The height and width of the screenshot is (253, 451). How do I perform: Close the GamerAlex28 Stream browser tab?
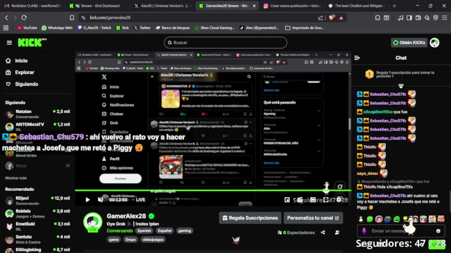[254, 6]
